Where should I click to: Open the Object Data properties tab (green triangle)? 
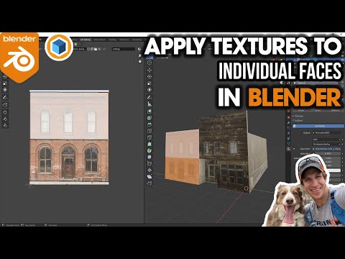[288, 144]
